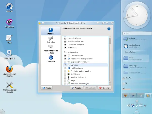Click the volume speaker tray icon
This screenshot has height=114, width=152.
tap(128, 106)
